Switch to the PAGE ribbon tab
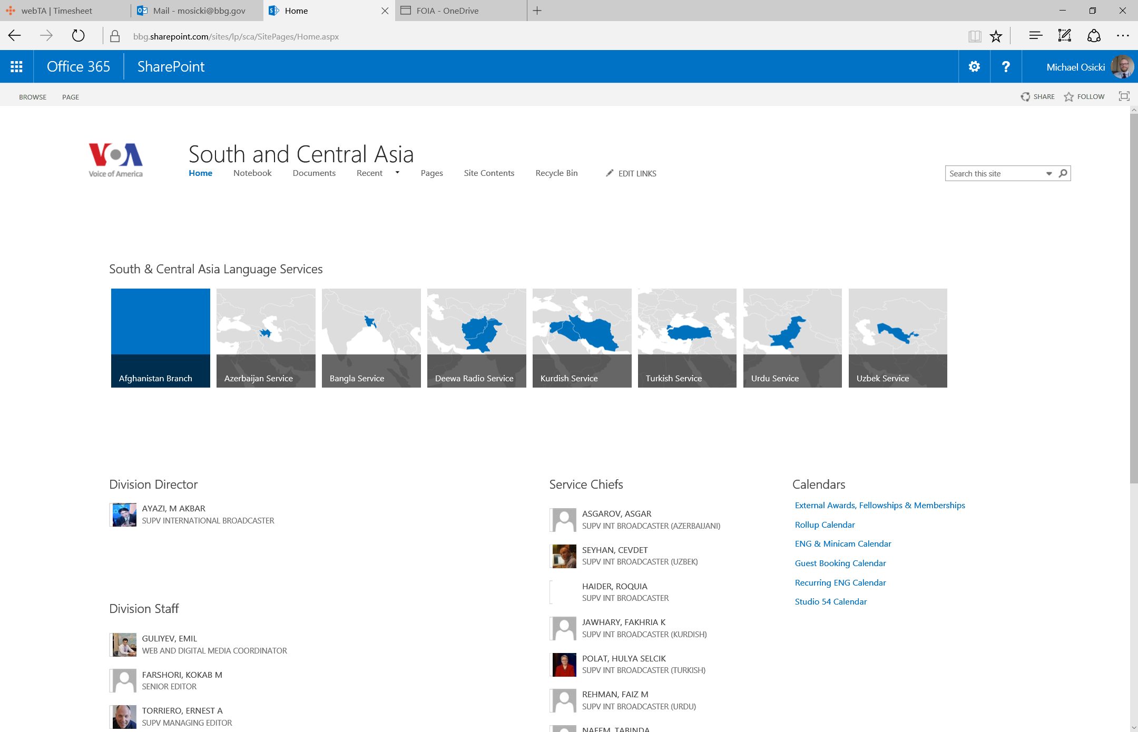Screen dimensions: 1138x732 (x=71, y=97)
